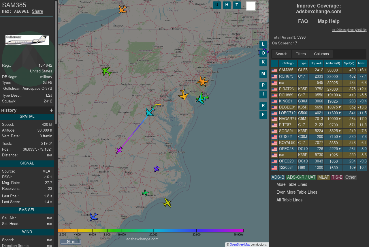
Task: Sort table by Squawk column
Action: pyautogui.click(x=316, y=63)
